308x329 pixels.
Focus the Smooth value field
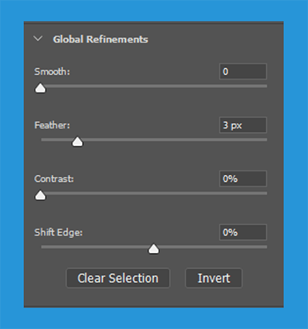(x=243, y=72)
